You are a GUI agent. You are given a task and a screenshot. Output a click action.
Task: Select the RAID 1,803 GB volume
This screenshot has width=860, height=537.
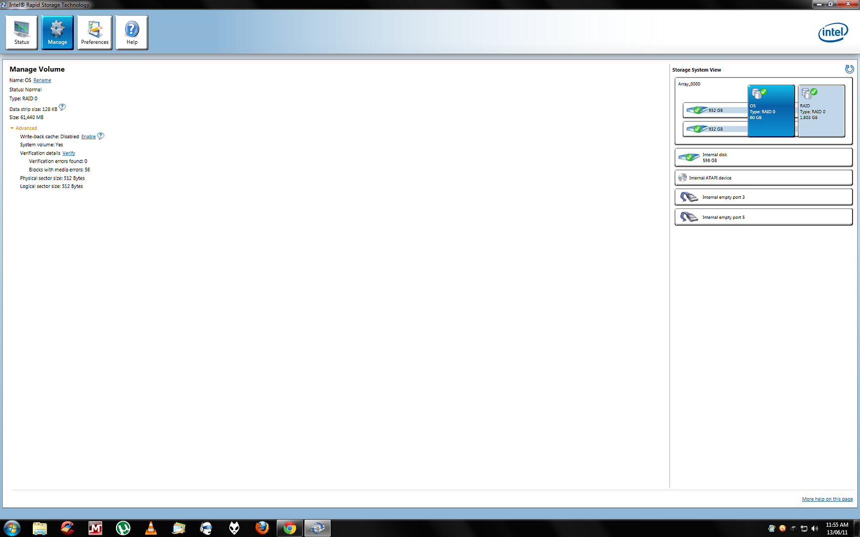pyautogui.click(x=821, y=110)
